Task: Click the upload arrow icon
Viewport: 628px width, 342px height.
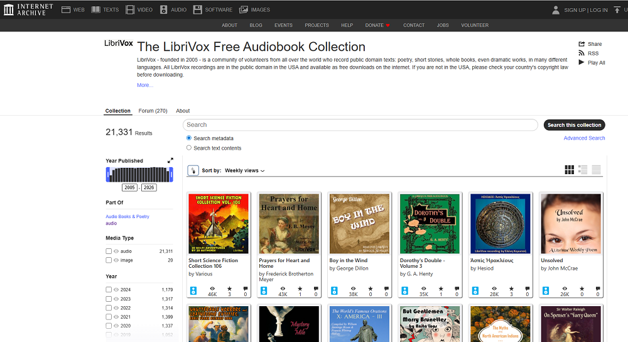Action: [617, 10]
